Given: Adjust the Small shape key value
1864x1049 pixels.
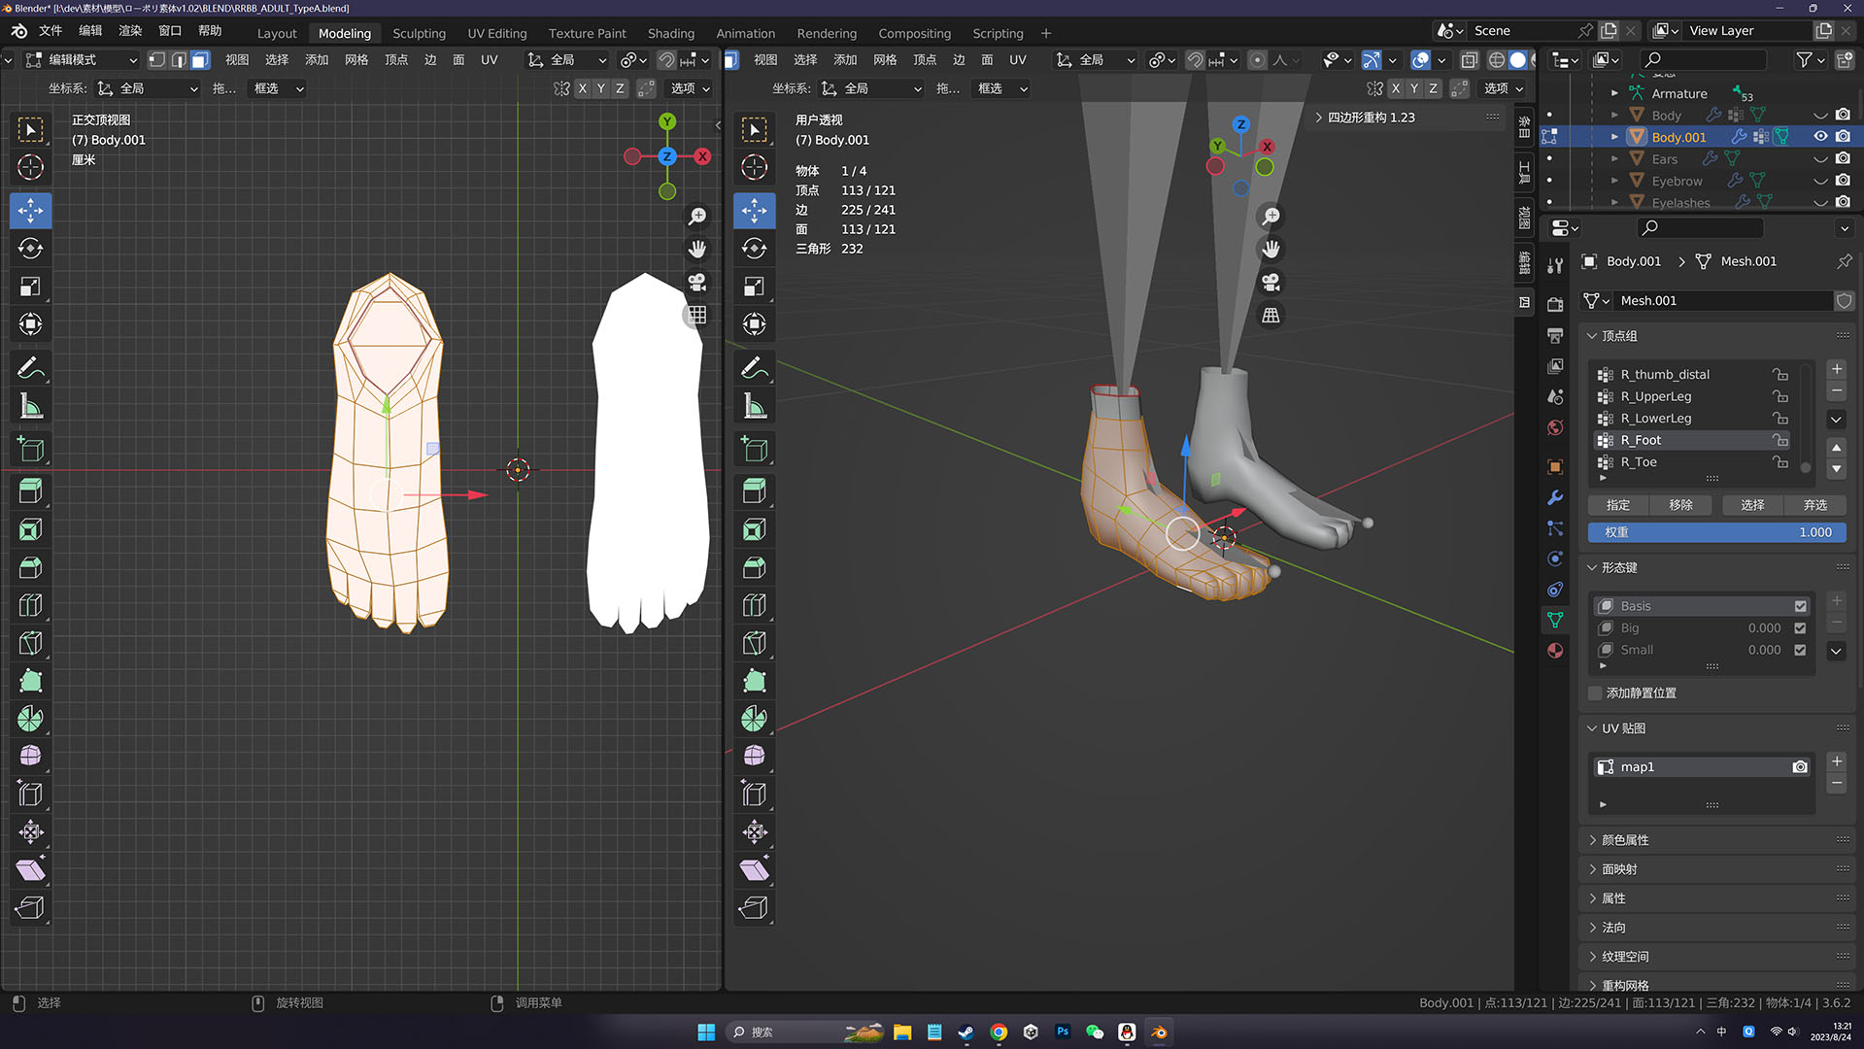Looking at the screenshot, I should (1764, 650).
